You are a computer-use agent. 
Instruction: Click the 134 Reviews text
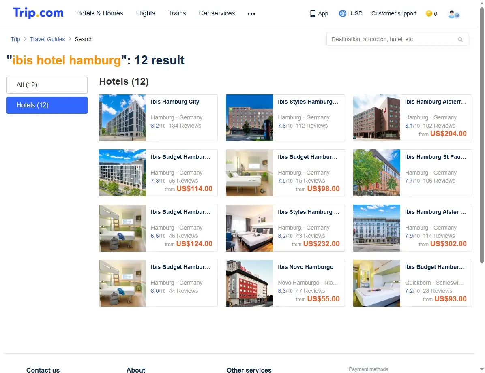(x=185, y=126)
